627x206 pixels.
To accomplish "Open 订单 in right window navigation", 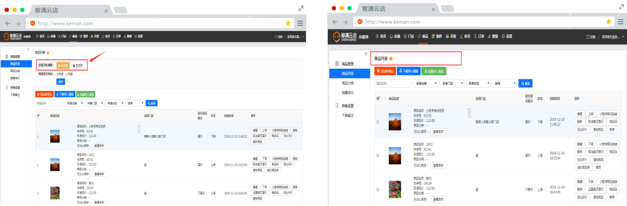I will point(478,36).
